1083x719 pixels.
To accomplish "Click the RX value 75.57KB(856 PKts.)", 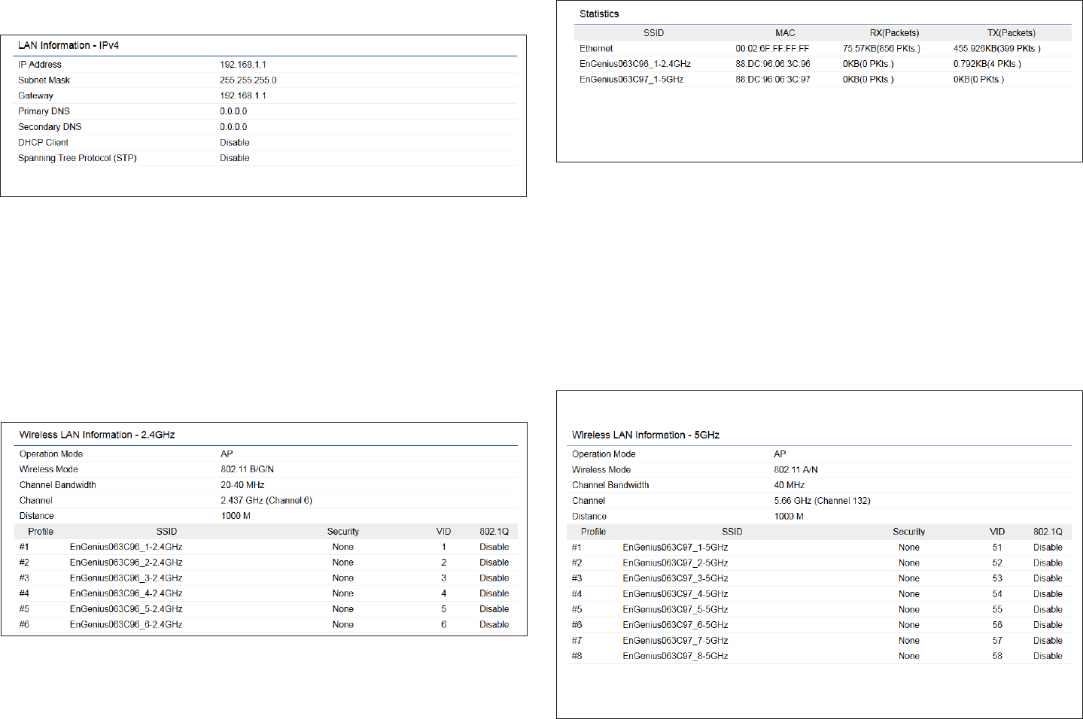I will (881, 49).
